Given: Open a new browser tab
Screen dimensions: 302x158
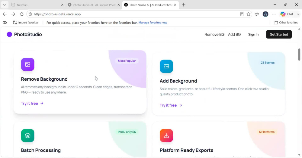Looking at the screenshot, I should pyautogui.click(x=183, y=5).
